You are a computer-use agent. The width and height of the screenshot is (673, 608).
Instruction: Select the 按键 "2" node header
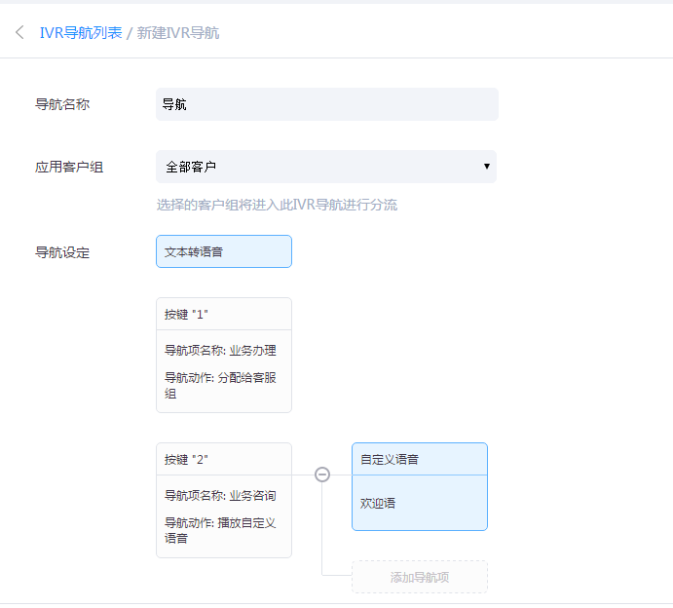point(223,459)
